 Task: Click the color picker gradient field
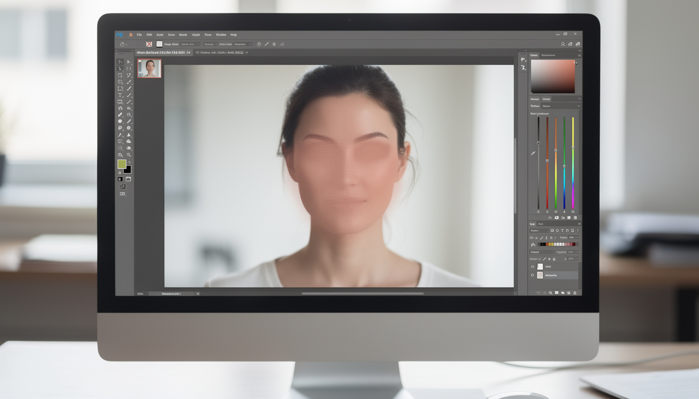click(x=552, y=76)
